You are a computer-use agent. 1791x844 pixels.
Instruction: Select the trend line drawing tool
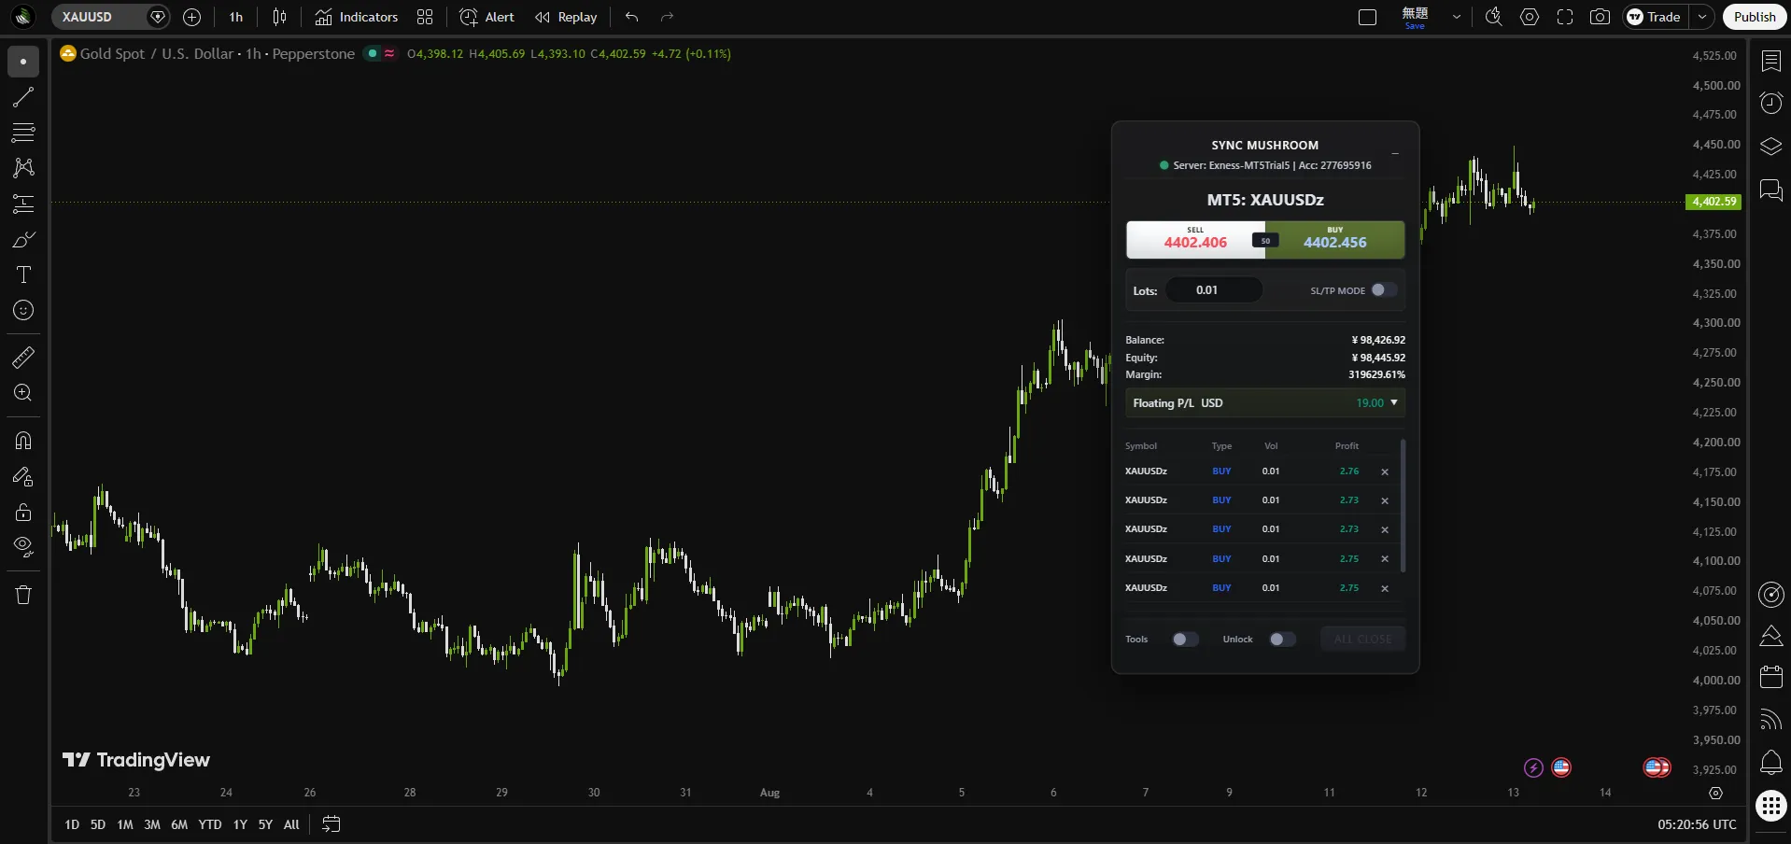[23, 97]
